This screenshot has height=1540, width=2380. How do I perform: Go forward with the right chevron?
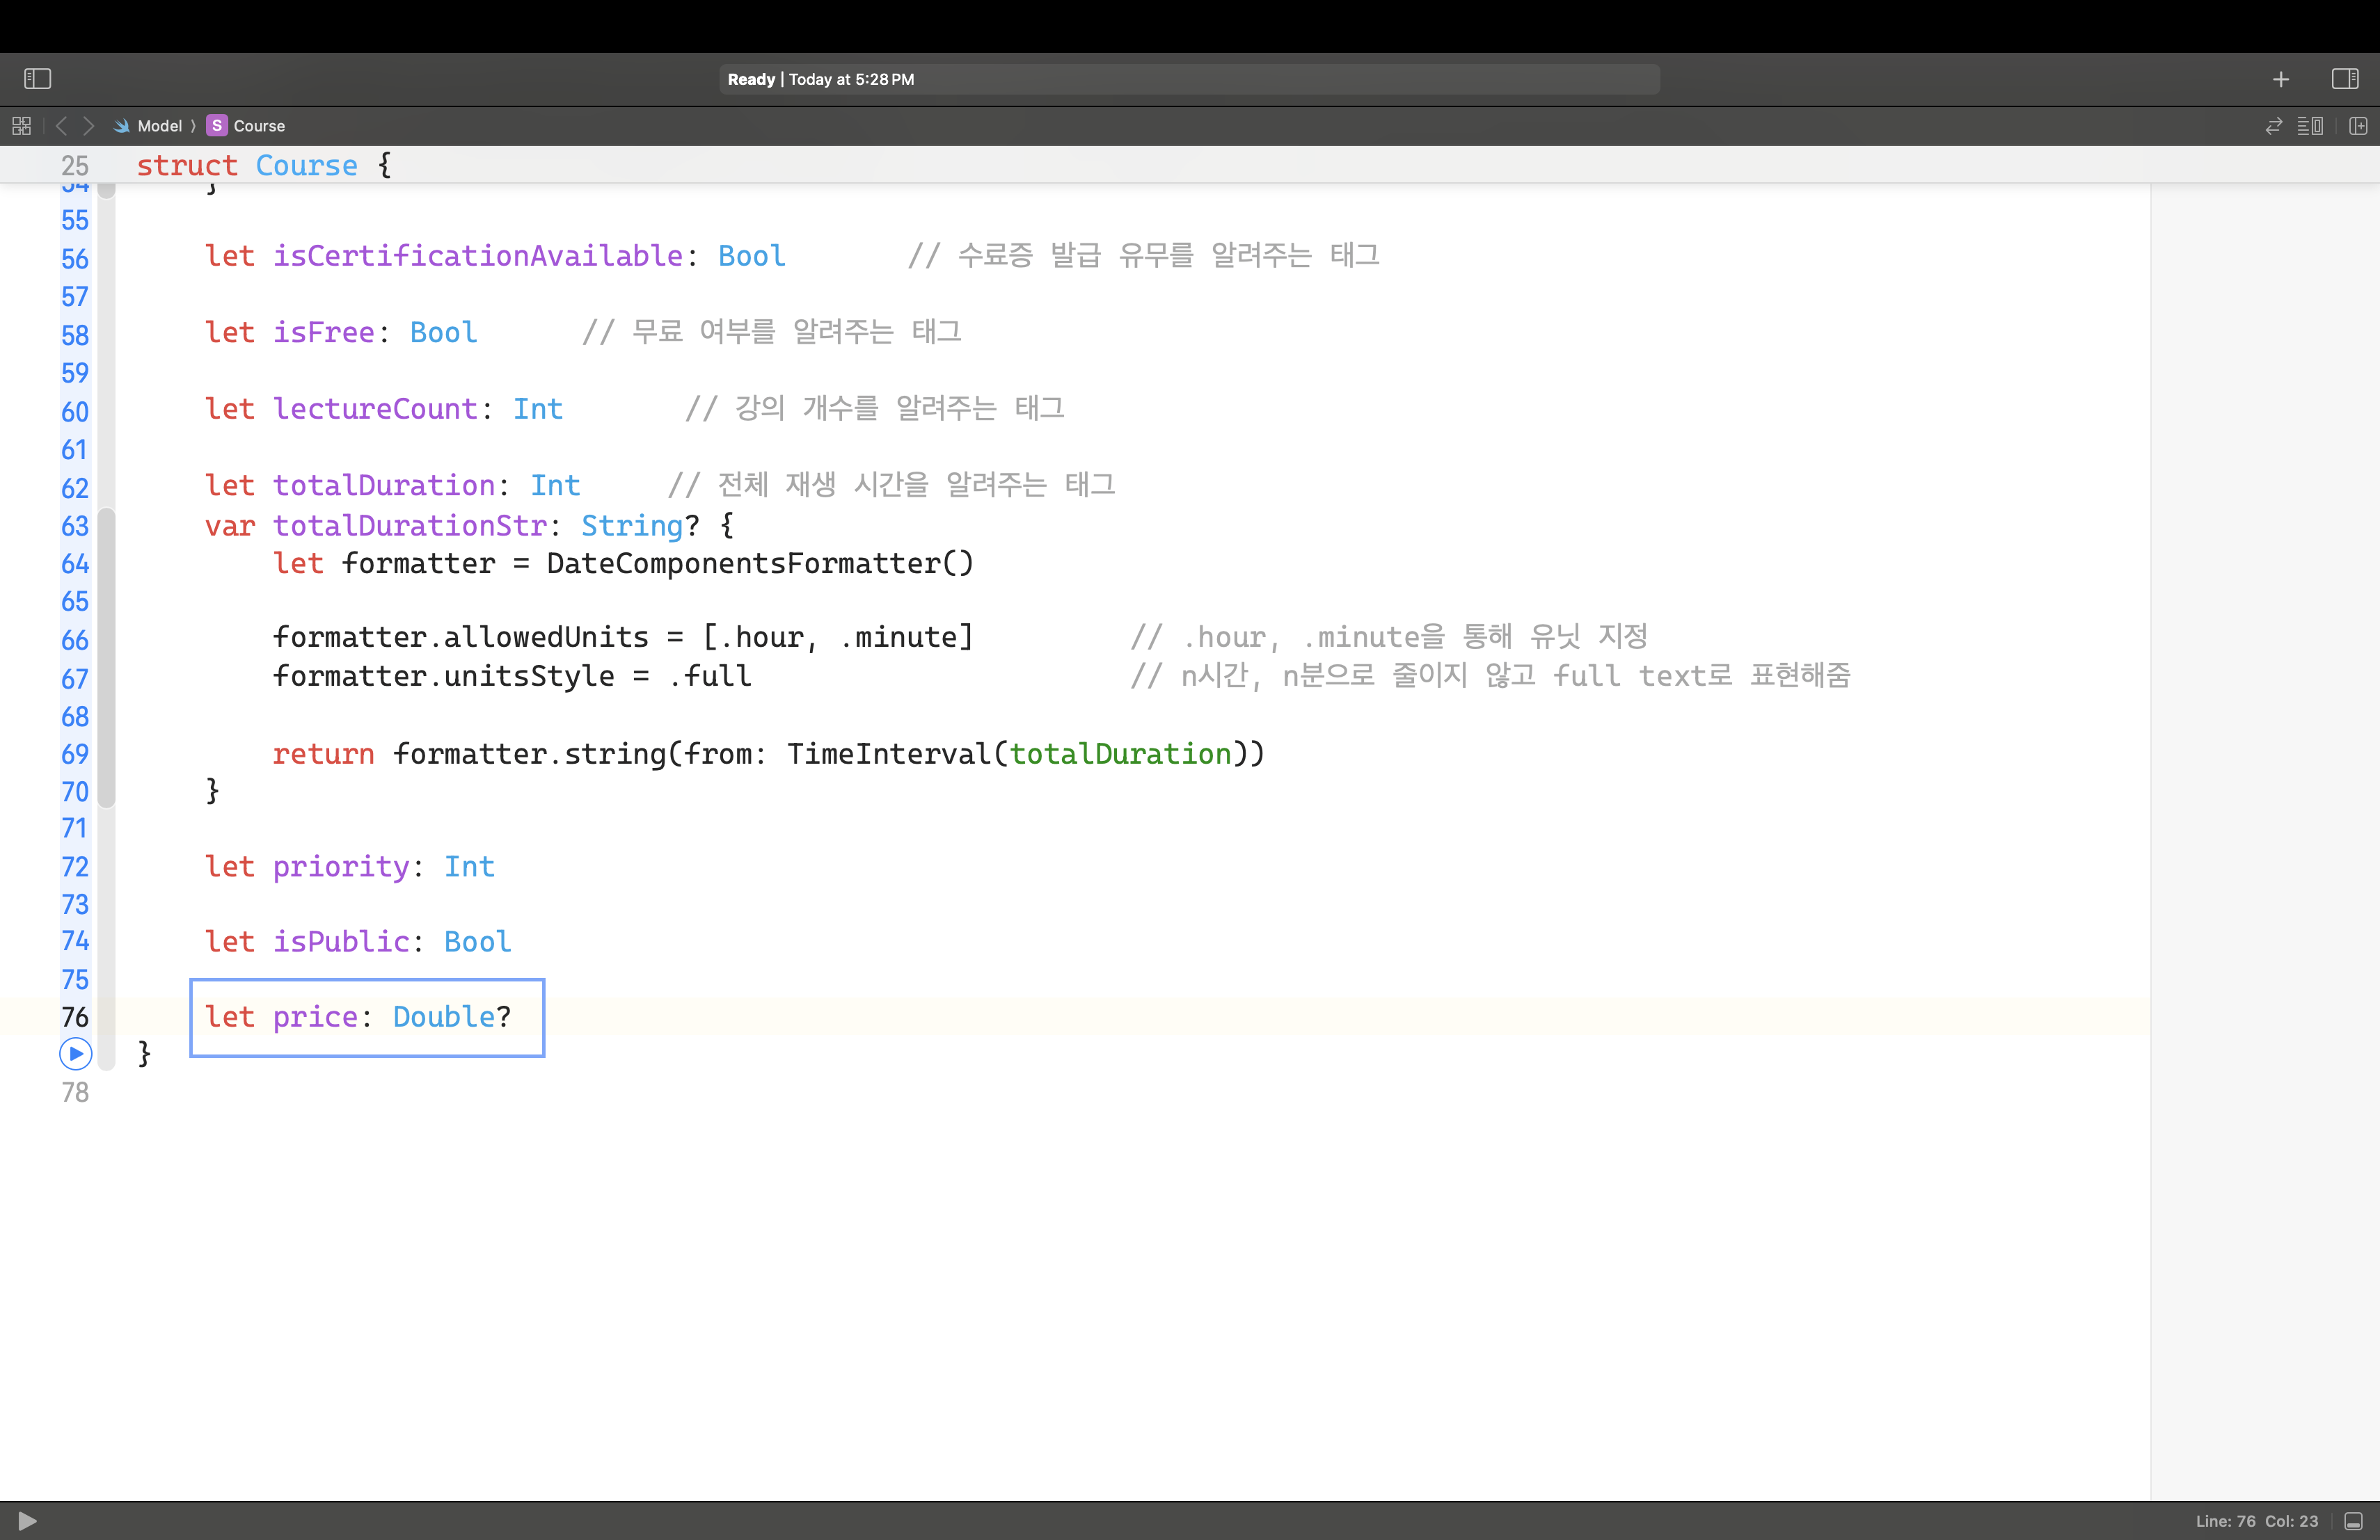tap(88, 126)
